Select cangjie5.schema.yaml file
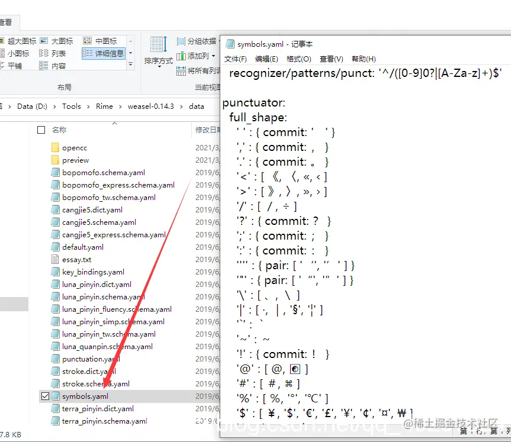The image size is (511, 442). 99,222
